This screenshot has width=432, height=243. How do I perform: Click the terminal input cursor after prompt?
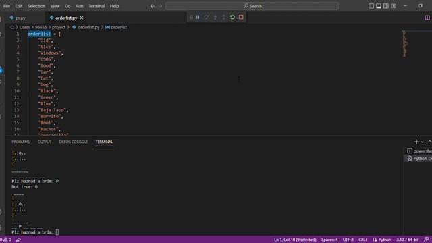click(x=57, y=232)
